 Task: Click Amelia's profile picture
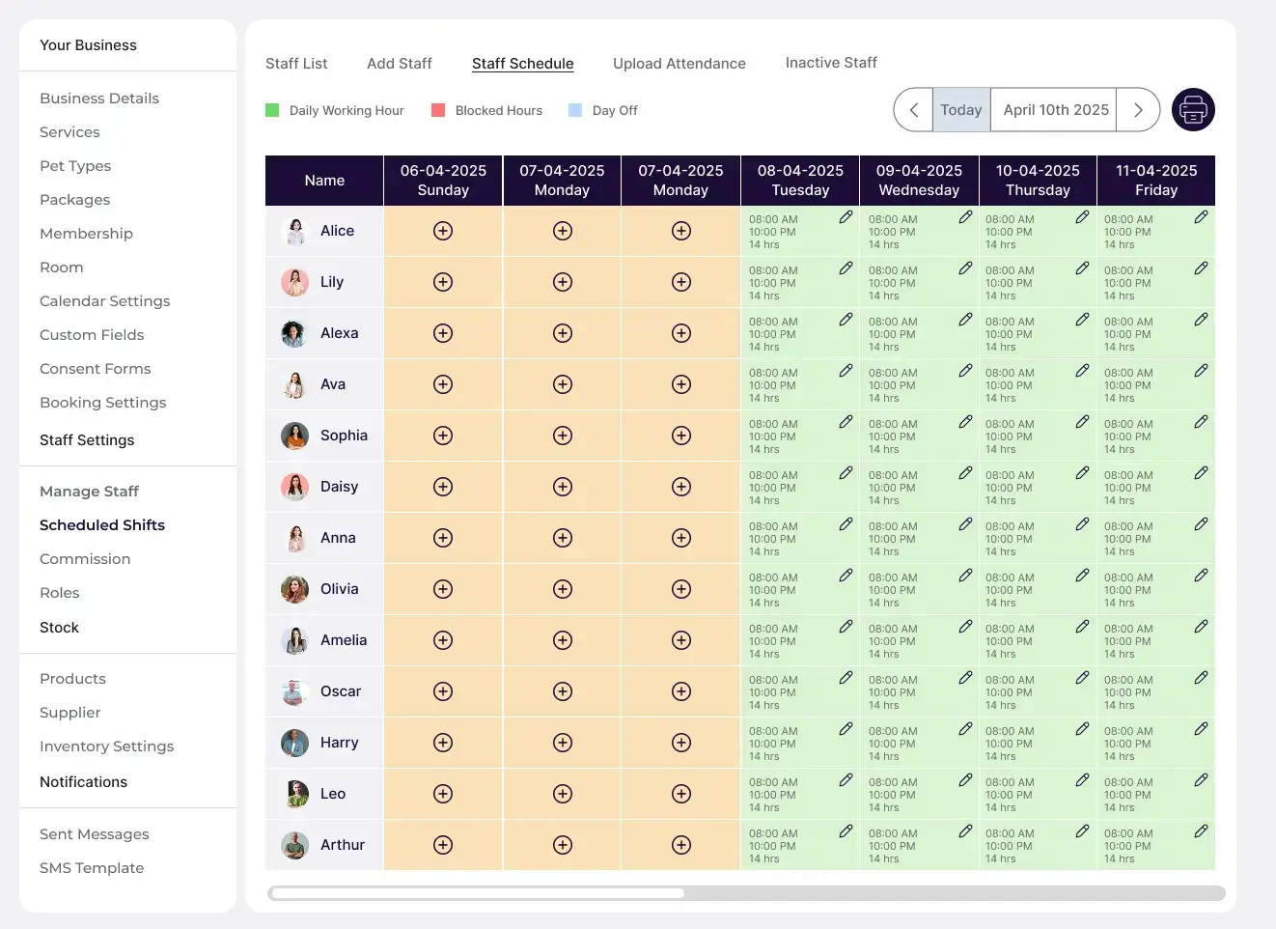point(294,640)
